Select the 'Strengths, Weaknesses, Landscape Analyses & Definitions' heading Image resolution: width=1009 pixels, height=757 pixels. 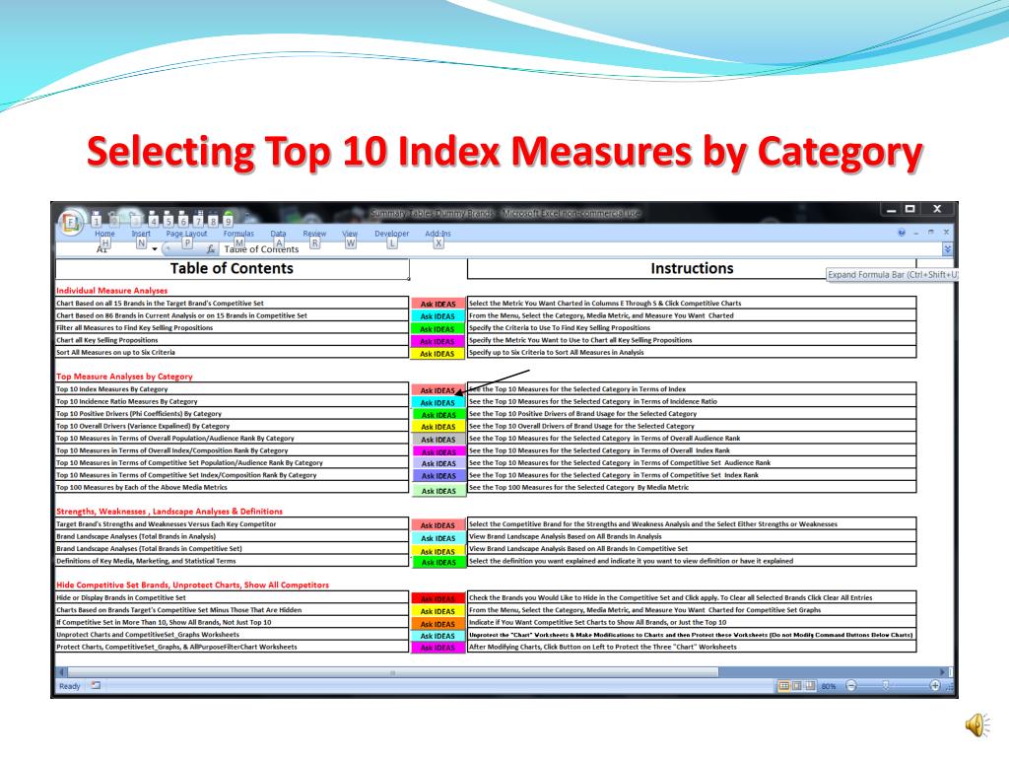coord(169,512)
